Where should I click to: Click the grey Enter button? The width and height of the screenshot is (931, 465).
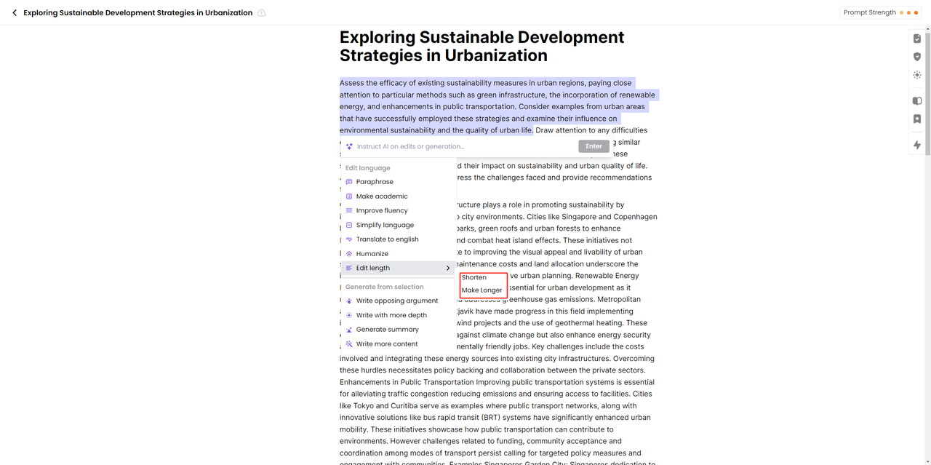594,146
